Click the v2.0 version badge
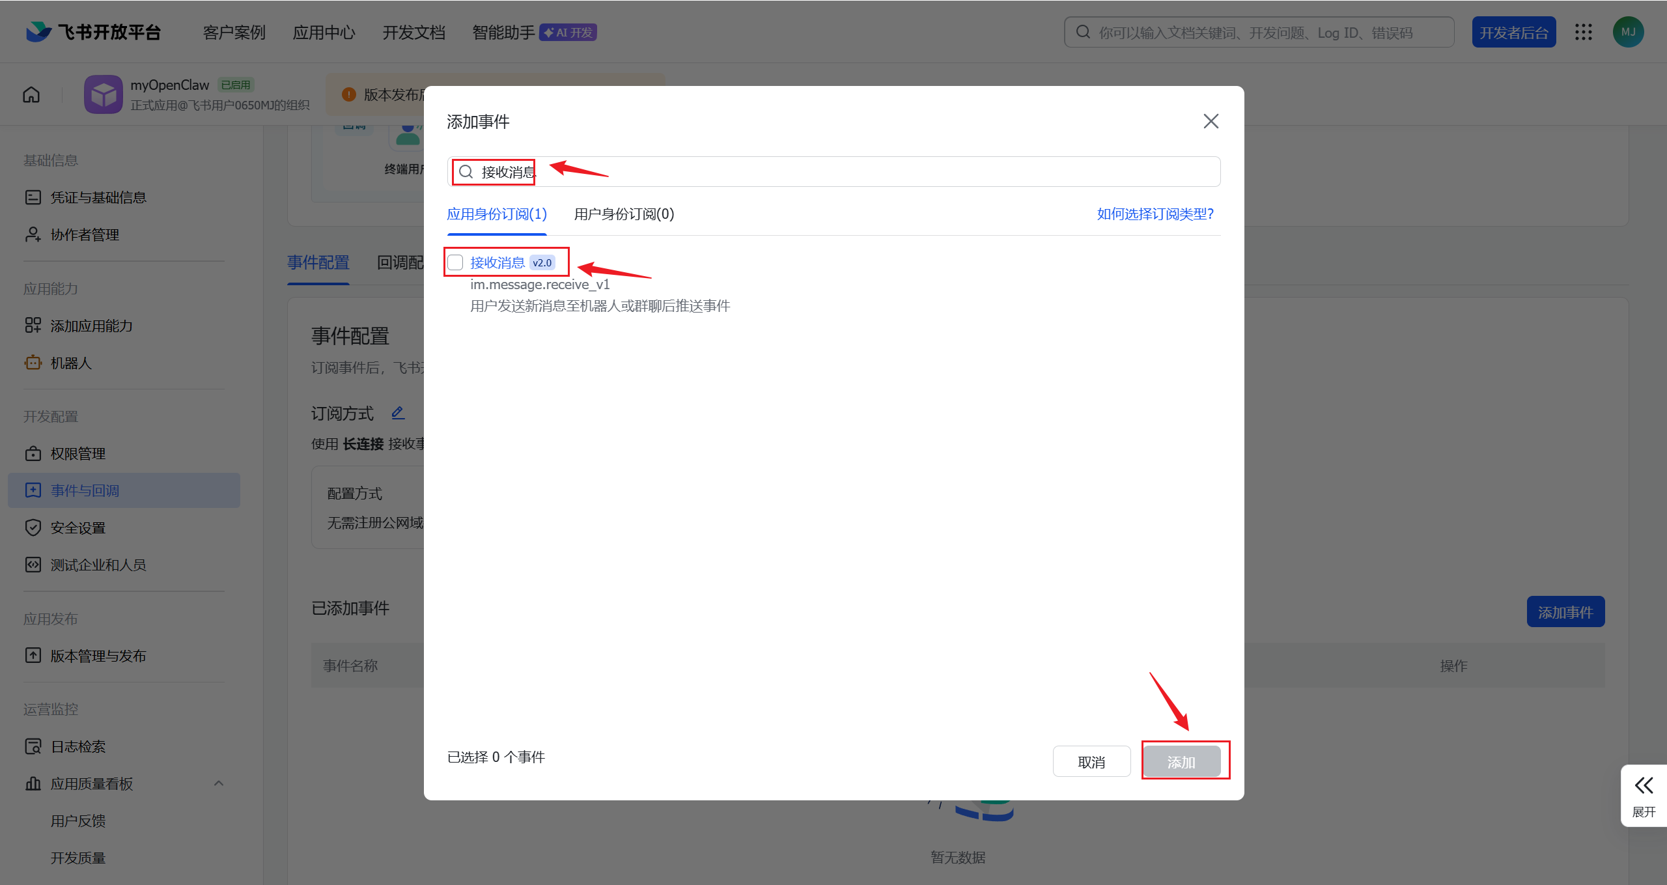Viewport: 1667px width, 885px height. [542, 262]
